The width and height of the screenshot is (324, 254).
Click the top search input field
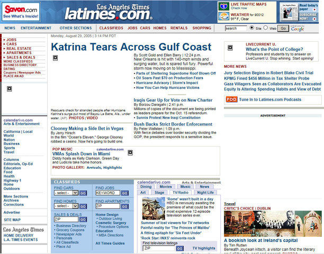[x=236, y=28]
